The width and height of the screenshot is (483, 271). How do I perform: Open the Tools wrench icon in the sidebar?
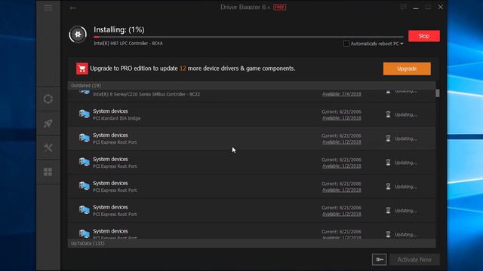48,148
